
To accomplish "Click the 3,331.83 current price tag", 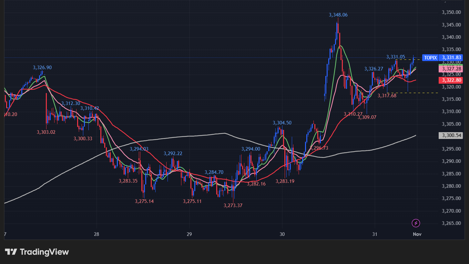I will pyautogui.click(x=452, y=58).
